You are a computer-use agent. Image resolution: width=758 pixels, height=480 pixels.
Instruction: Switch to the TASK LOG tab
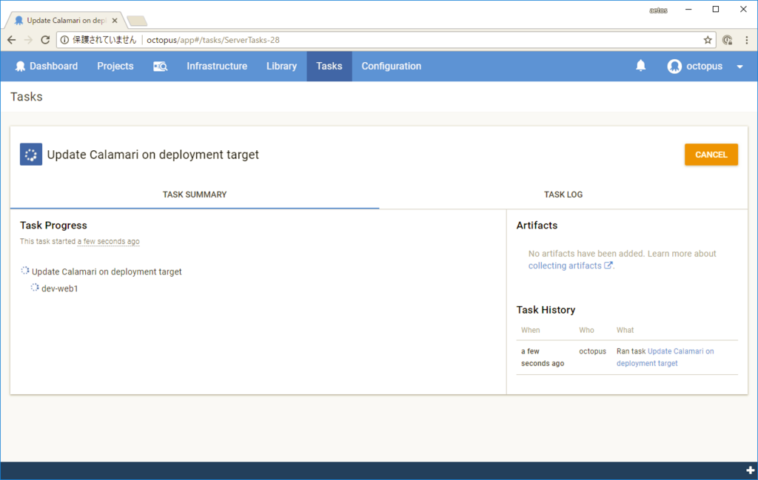click(563, 195)
